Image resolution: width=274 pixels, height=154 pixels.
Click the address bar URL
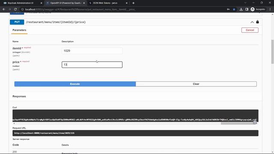pos(80,9)
